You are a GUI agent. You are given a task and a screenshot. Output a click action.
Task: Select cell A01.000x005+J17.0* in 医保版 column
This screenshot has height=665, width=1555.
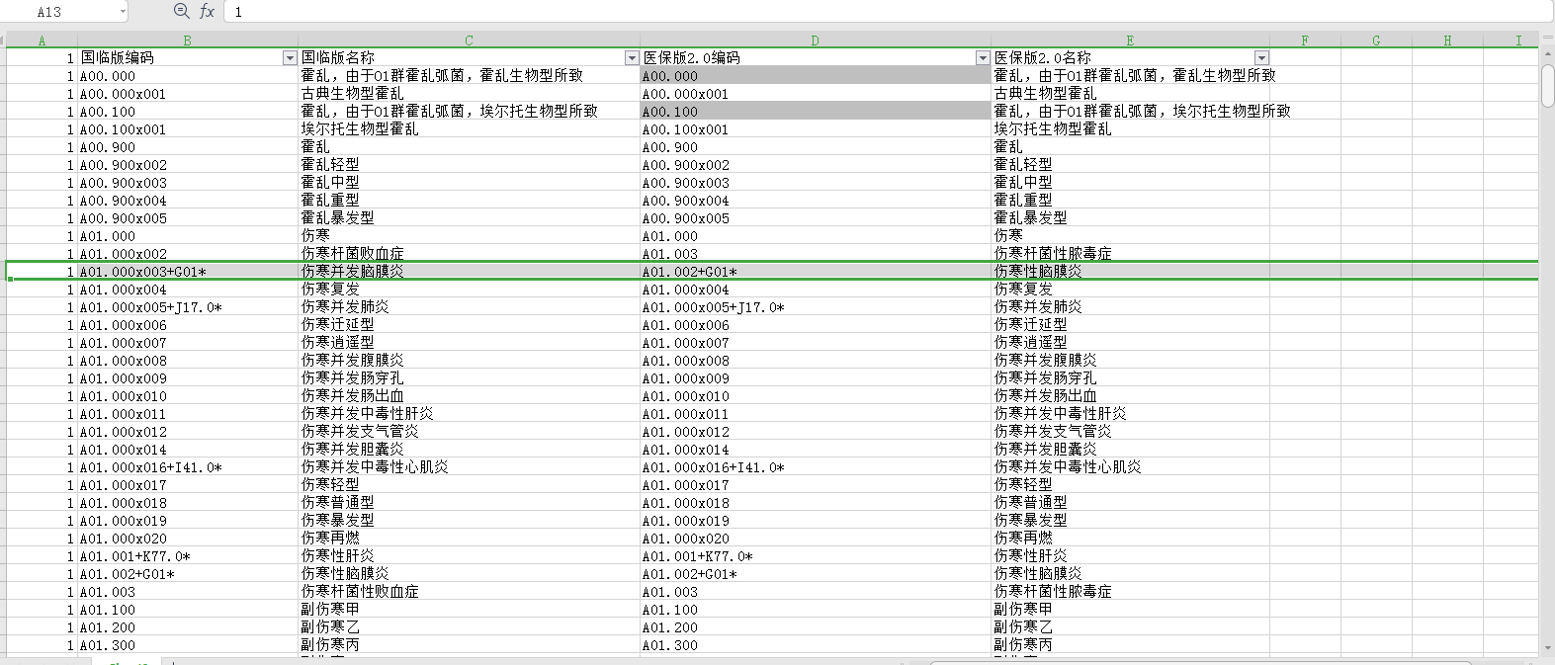[816, 307]
